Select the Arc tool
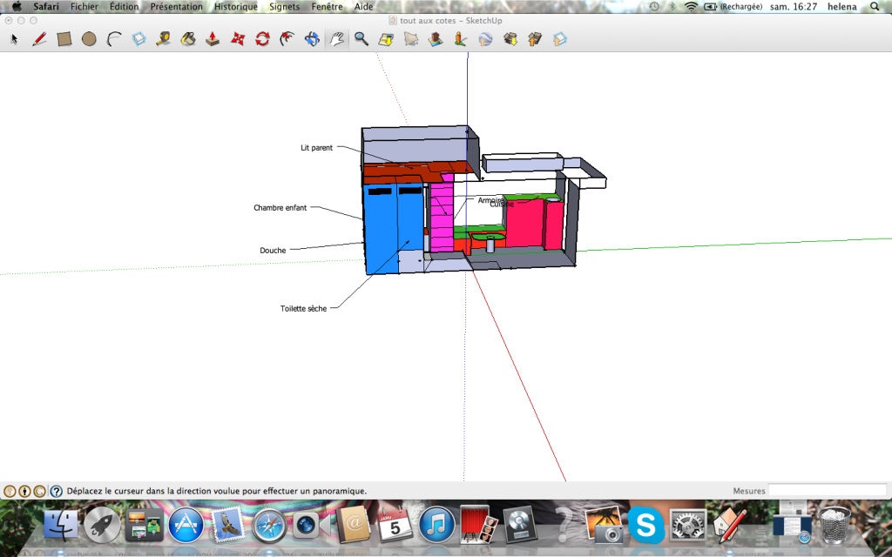This screenshot has width=892, height=557. point(114,39)
